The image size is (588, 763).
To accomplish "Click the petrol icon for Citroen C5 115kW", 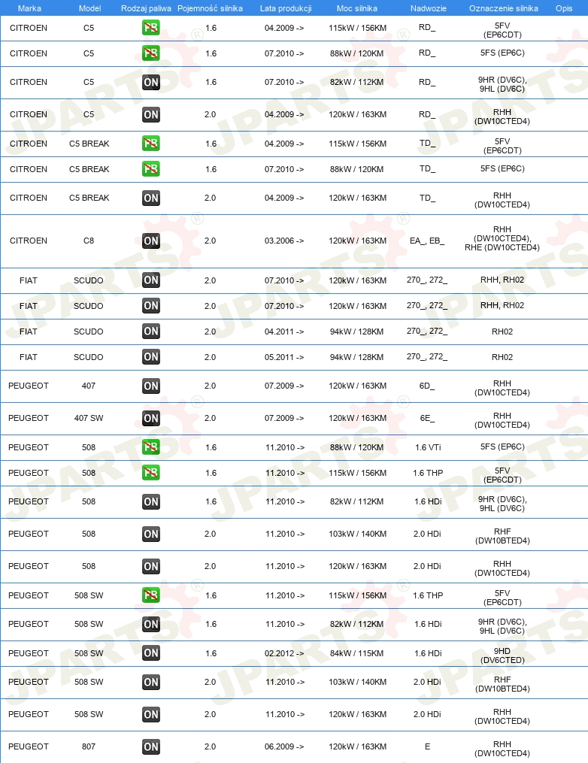I will pos(151,28).
